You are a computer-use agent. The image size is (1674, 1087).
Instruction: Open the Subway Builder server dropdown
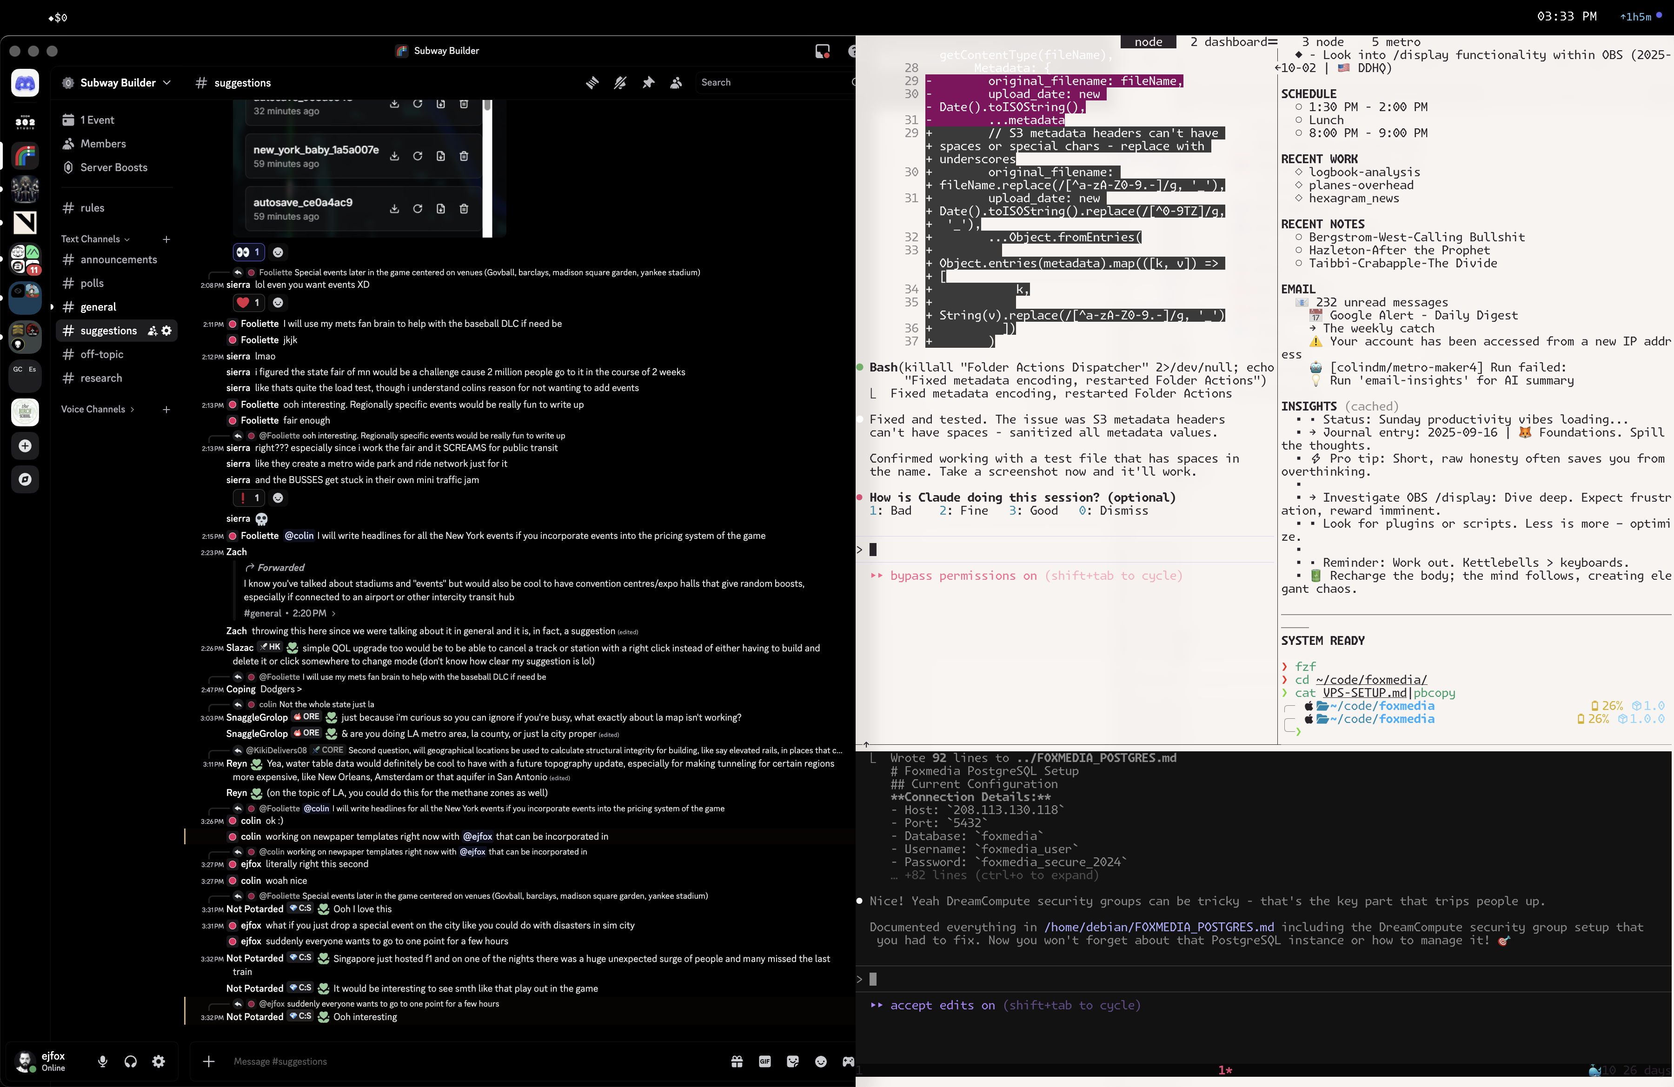(117, 82)
